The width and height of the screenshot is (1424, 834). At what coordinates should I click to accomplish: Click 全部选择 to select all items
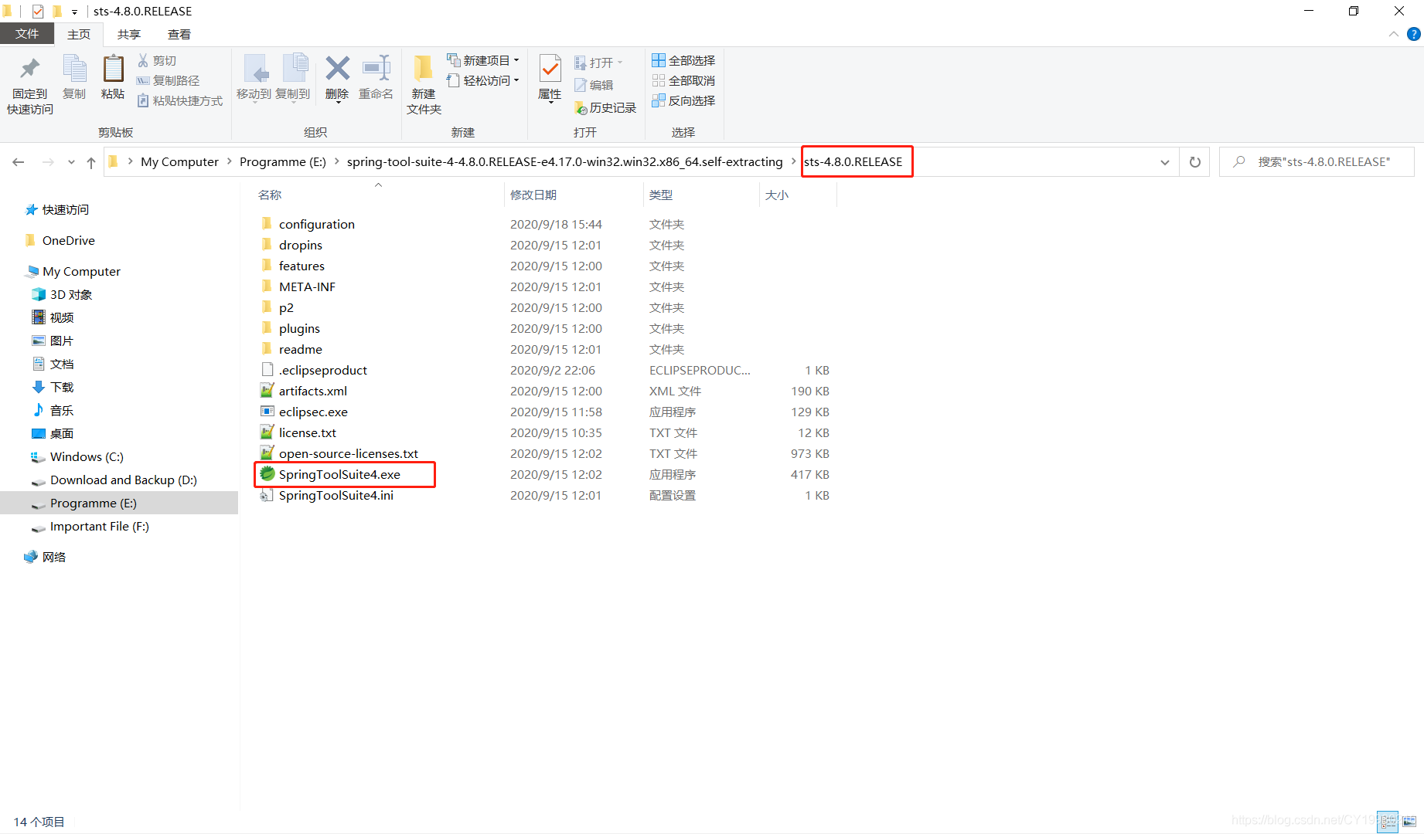[x=683, y=60]
